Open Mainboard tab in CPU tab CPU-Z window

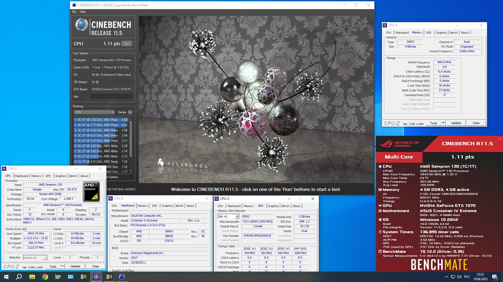[21, 176]
